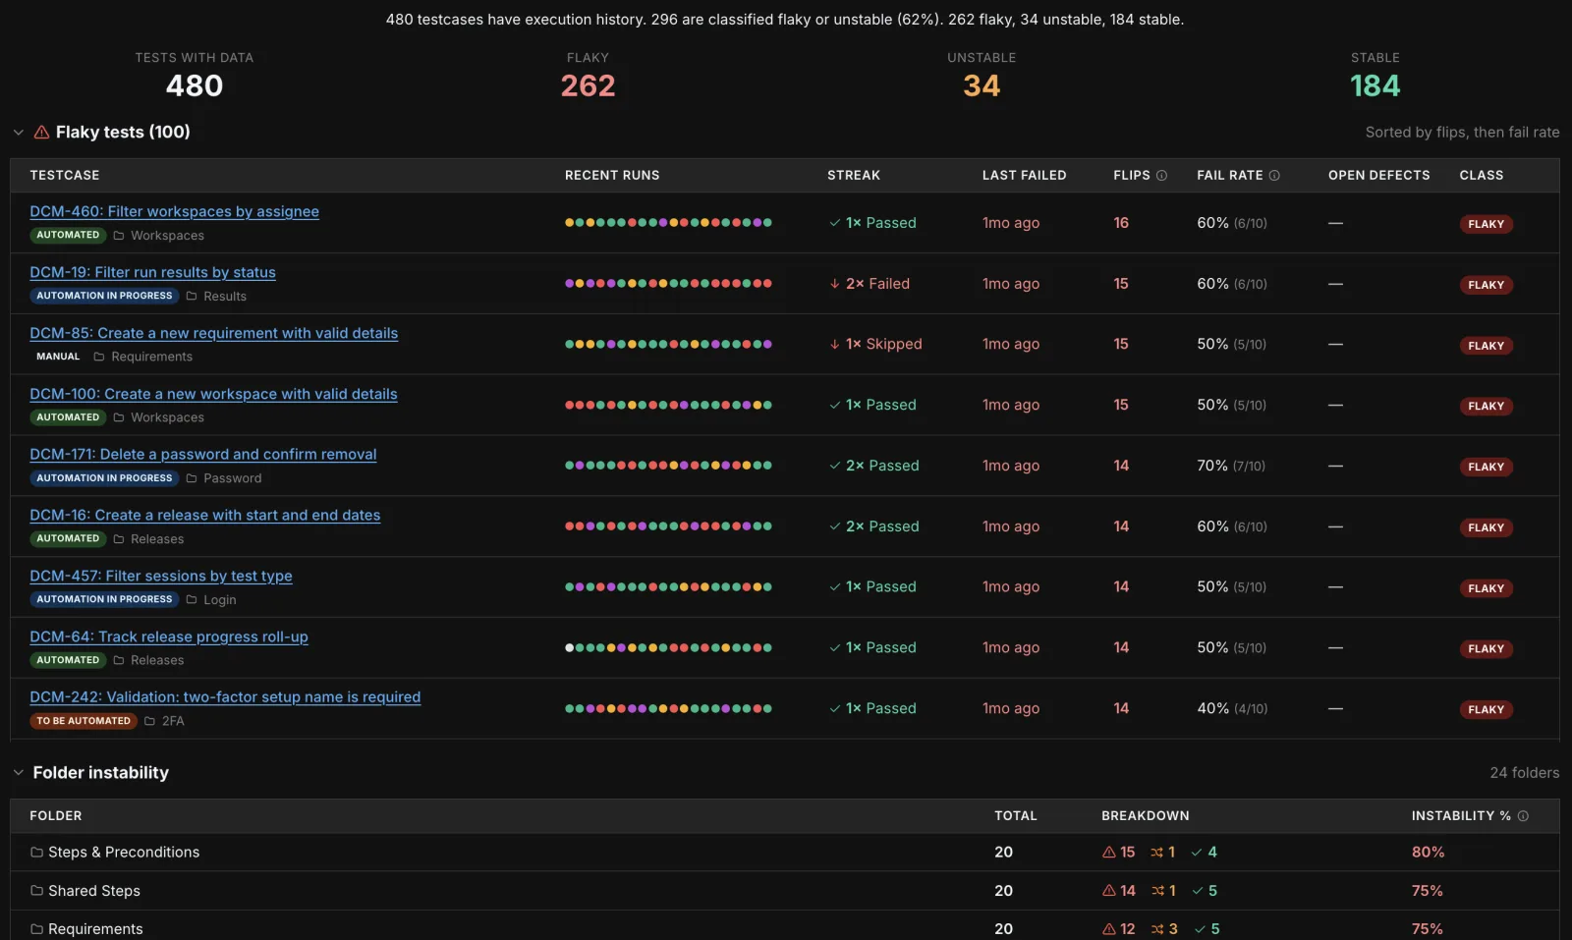Open DCM-19: Filter run results by status
The height and width of the screenshot is (940, 1572).
(152, 272)
